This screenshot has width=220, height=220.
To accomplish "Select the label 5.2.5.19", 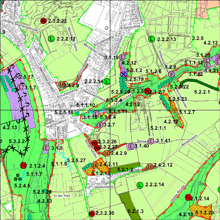I will 134,79.
